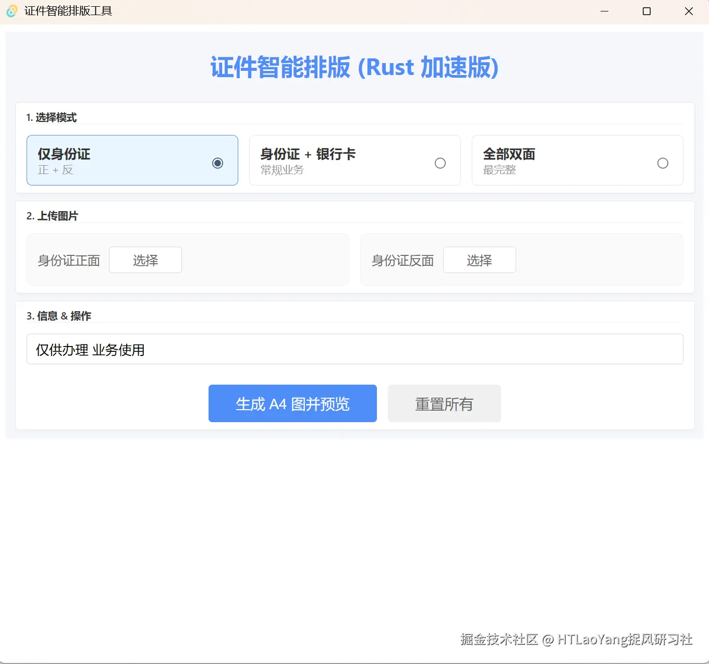Minimize the 证件智能排版工具 window

pos(605,11)
